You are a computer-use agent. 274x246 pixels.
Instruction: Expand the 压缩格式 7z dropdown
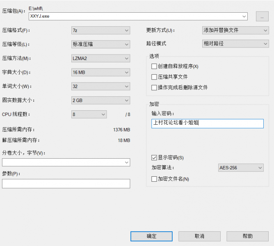click(100, 30)
